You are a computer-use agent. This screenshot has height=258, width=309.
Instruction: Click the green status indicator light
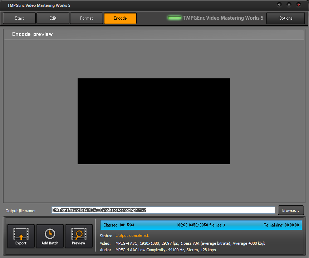(175, 18)
